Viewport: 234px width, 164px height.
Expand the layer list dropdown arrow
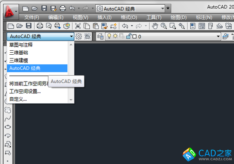pyautogui.click(x=218, y=36)
